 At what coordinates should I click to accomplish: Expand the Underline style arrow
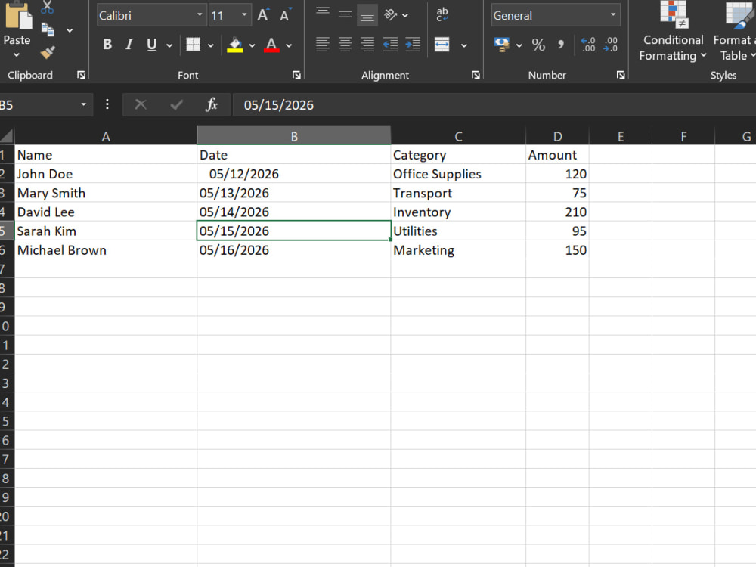pyautogui.click(x=169, y=45)
